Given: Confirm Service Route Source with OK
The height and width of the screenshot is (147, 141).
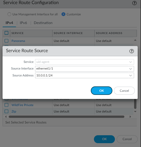Looking at the screenshot, I should [x=102, y=91].
